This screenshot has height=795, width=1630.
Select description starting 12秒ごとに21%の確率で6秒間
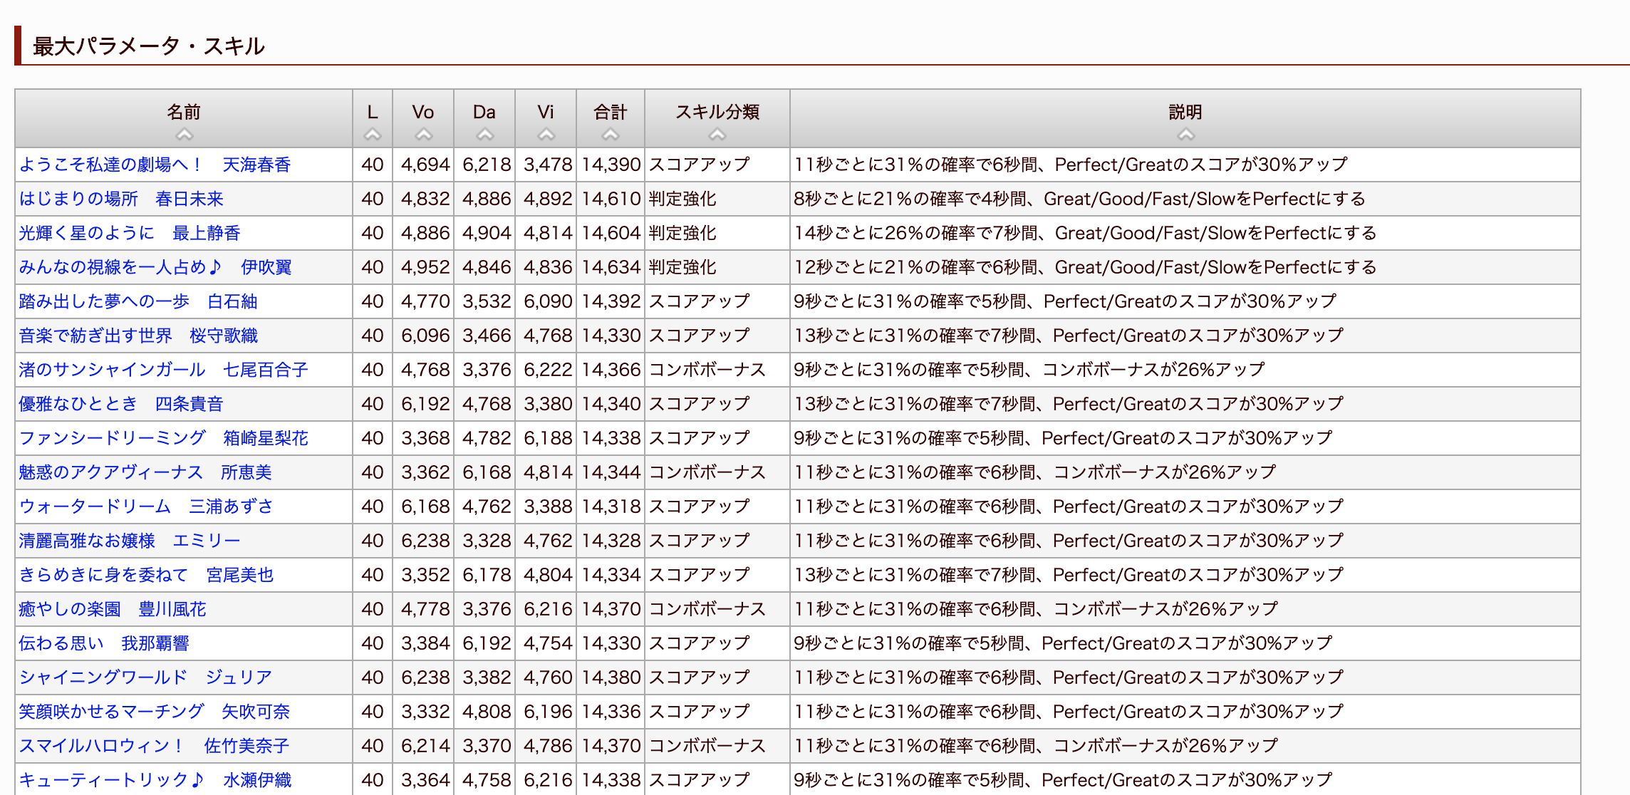click(x=1085, y=267)
